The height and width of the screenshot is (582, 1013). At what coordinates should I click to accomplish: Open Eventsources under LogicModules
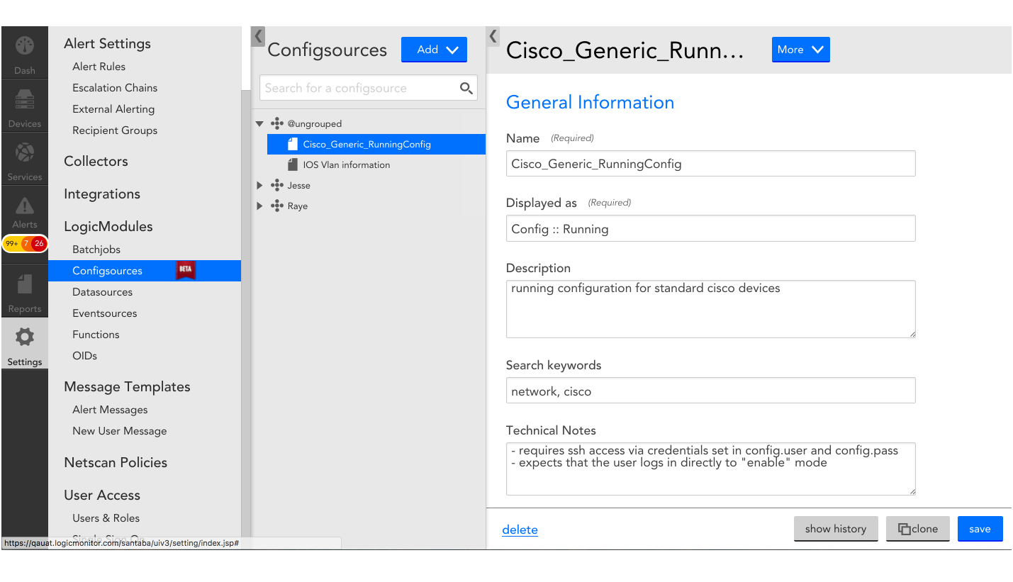pyautogui.click(x=105, y=313)
